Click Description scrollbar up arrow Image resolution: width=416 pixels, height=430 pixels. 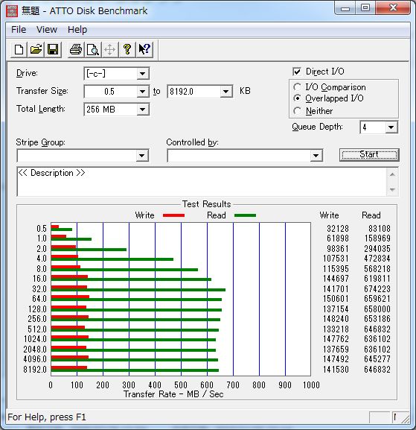[392, 174]
